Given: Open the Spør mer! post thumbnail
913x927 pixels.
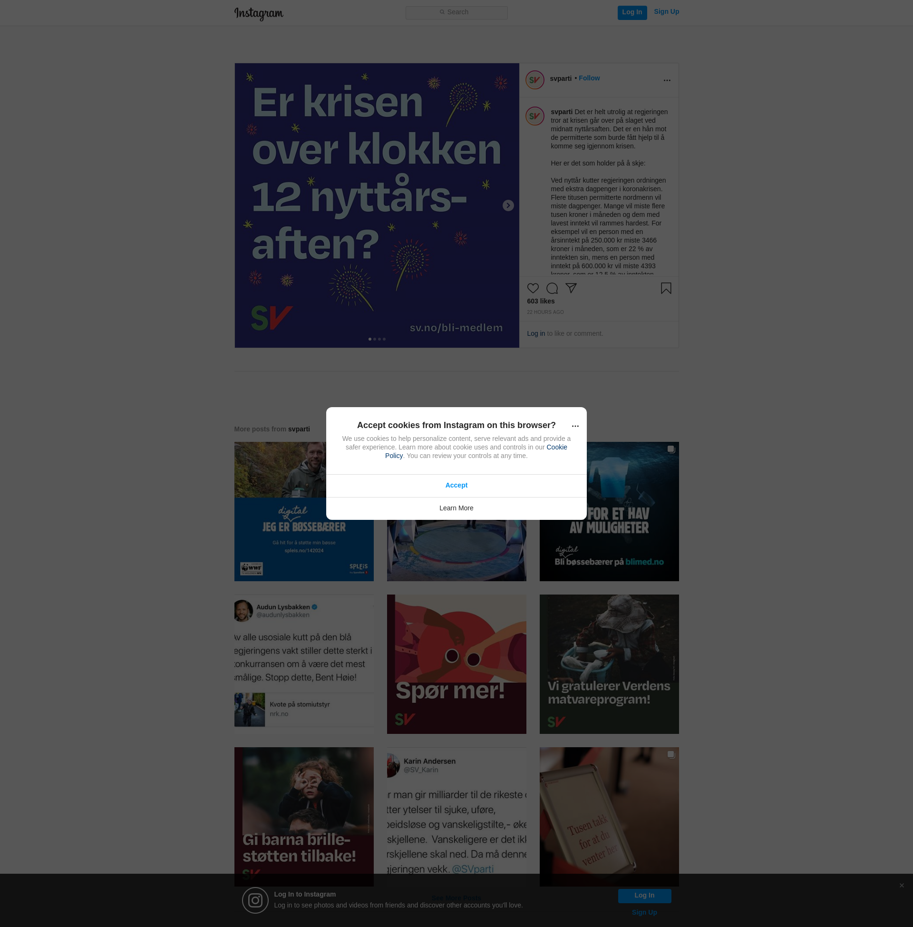Looking at the screenshot, I should [456, 664].
